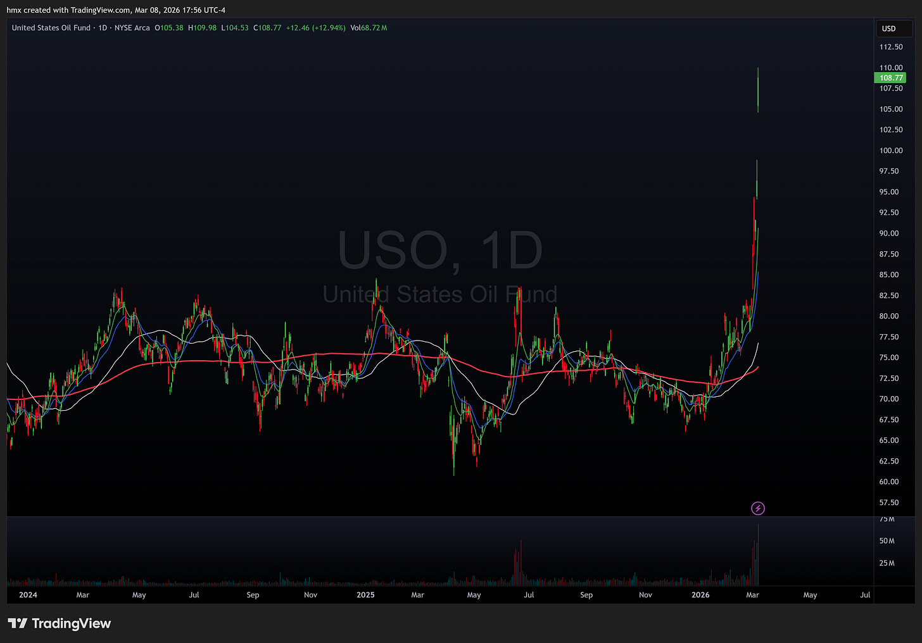Screen dimensions: 922x643
Task: Click the 85.00 price axis label
Action: tap(889, 275)
